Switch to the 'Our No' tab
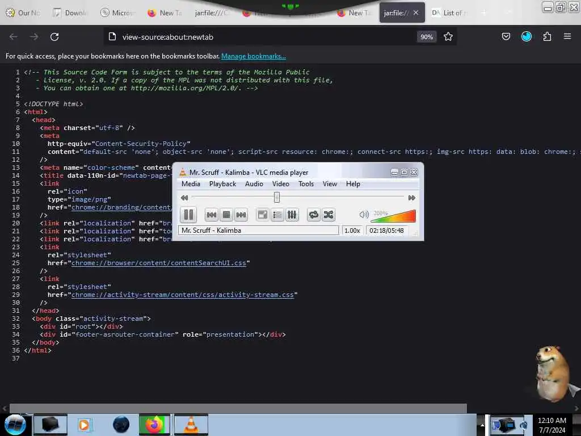This screenshot has width=581, height=436. coord(23,13)
